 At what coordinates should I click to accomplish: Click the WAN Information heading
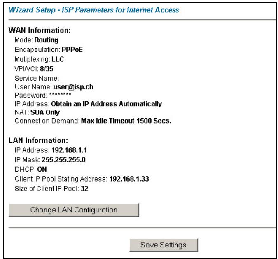(x=40, y=30)
